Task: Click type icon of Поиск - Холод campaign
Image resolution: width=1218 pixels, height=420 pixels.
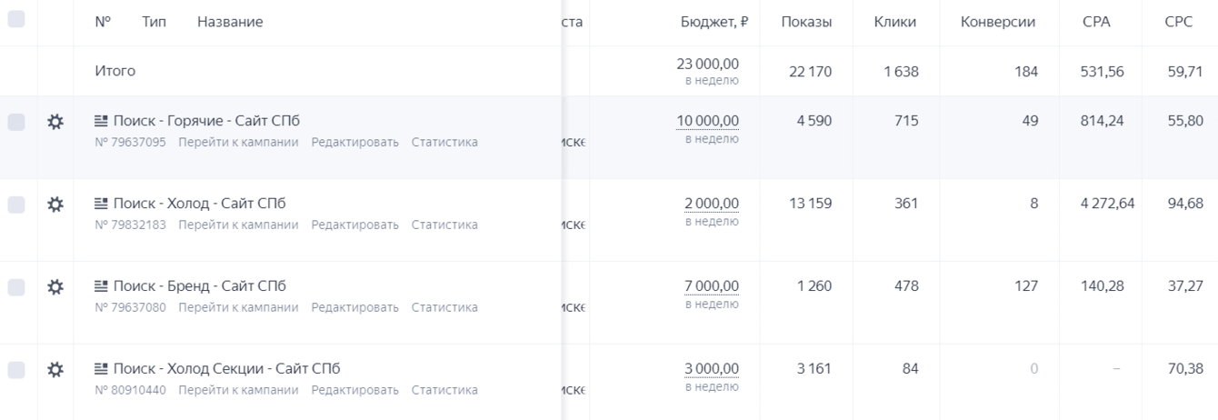Action: pos(101,203)
